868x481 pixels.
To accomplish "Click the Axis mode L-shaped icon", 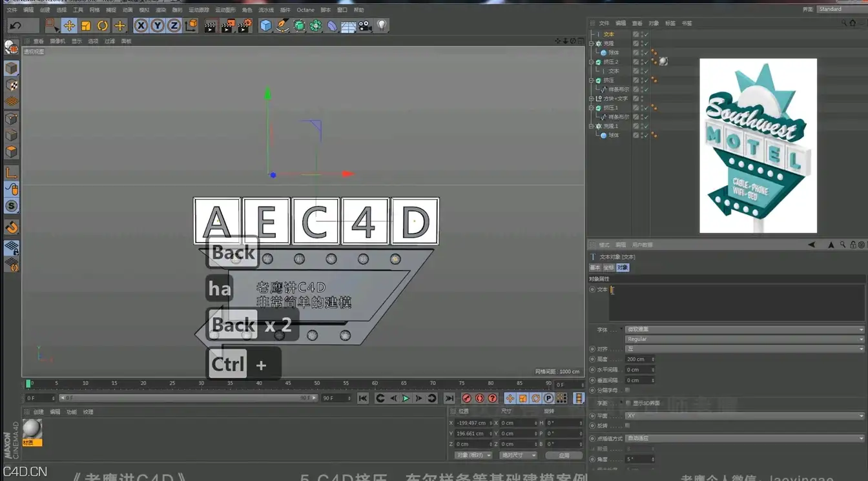I will 11,172.
